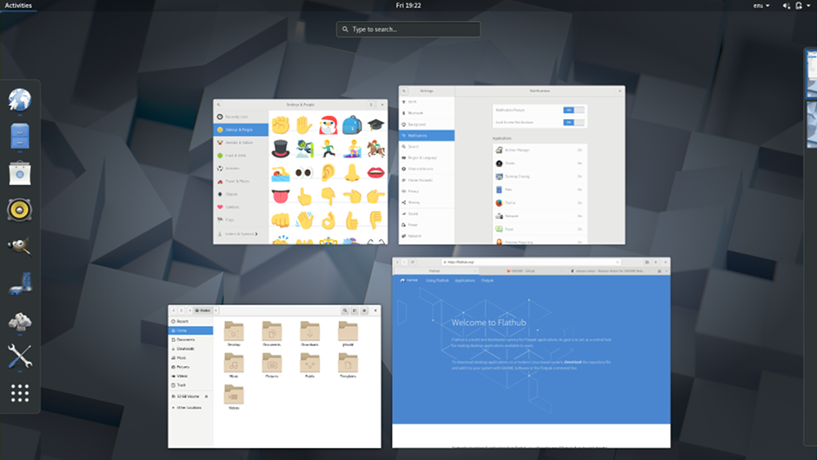Pick the tongue emoji

tap(281, 197)
